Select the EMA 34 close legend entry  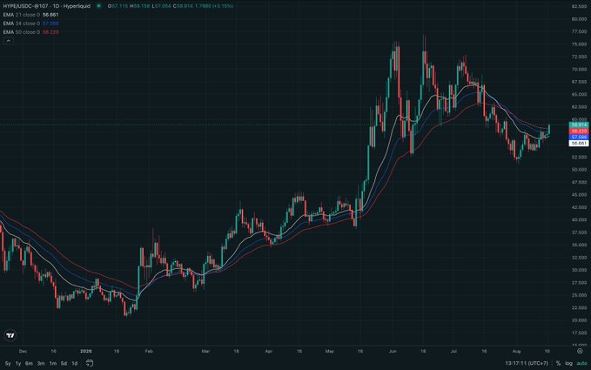coord(31,24)
